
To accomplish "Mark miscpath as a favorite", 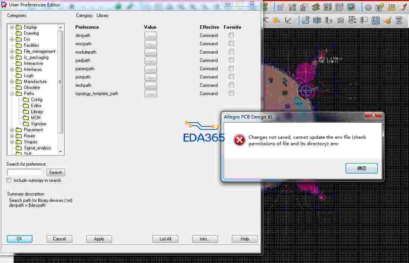I will pos(232,43).
